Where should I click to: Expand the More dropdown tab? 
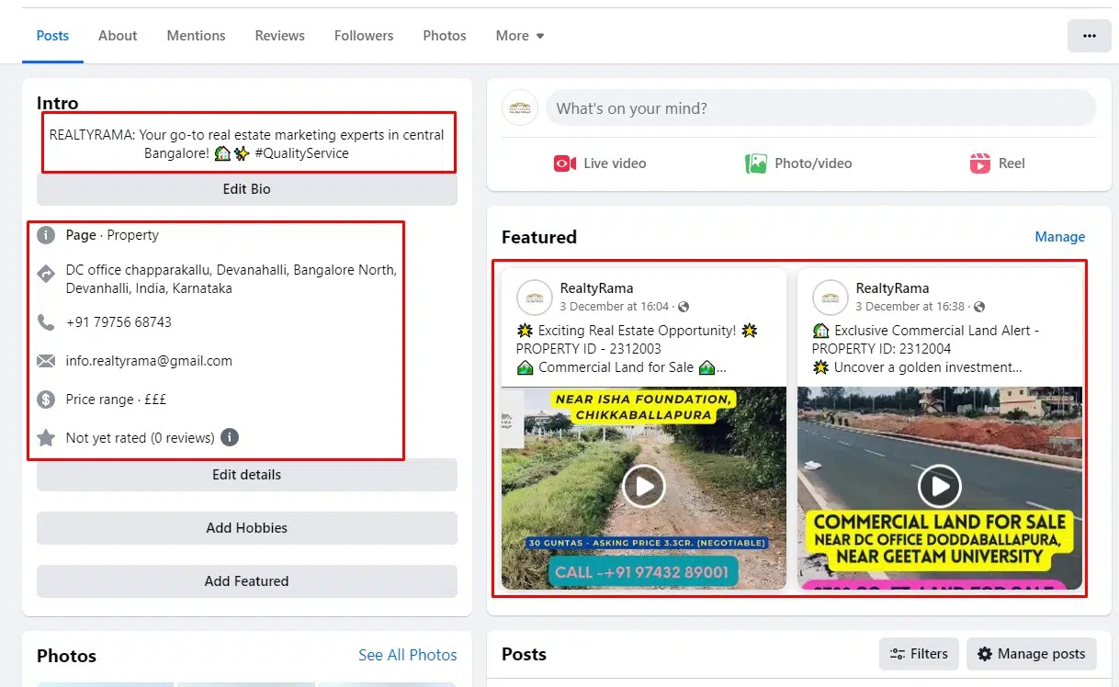click(520, 36)
